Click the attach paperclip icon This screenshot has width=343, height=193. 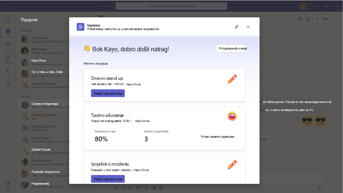pyautogui.click(x=123, y=187)
